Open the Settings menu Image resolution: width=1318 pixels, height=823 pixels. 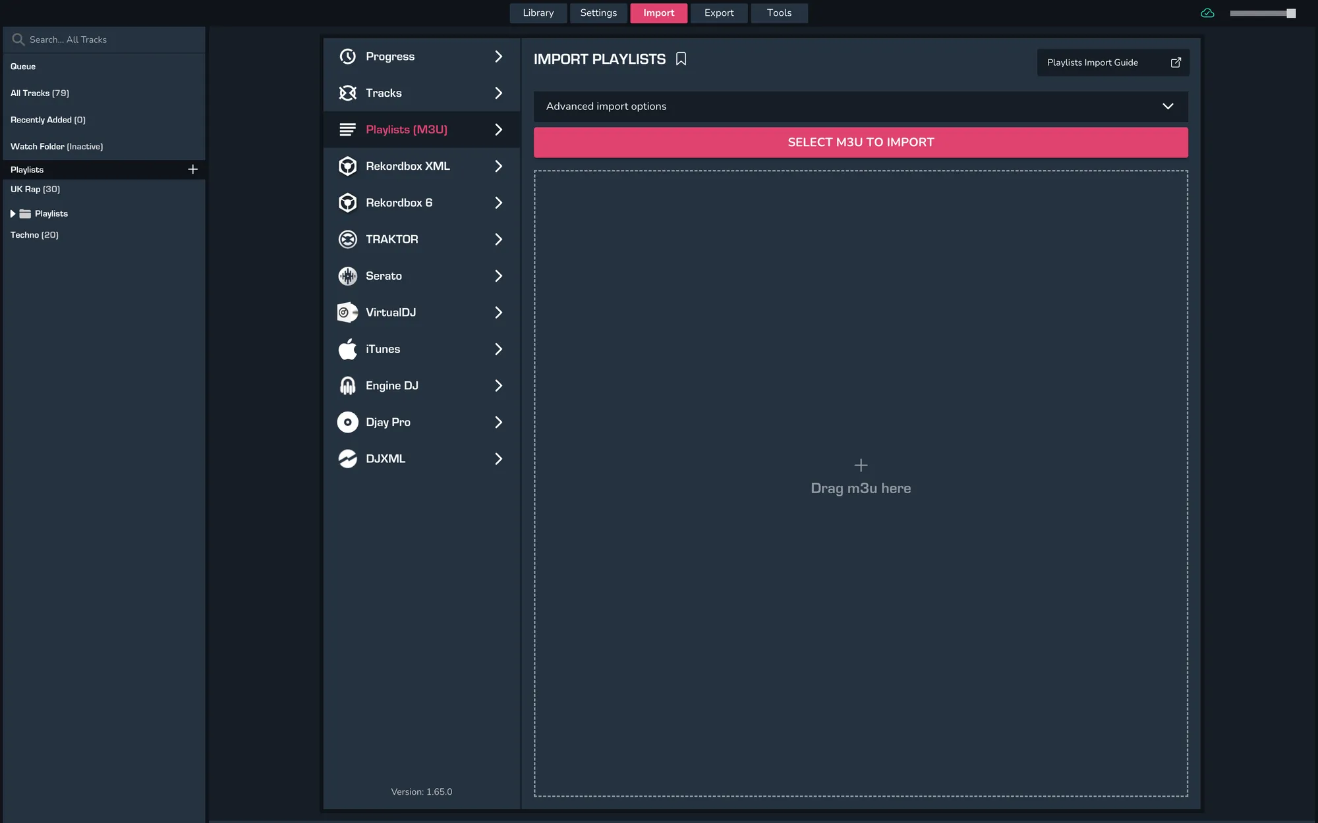[598, 13]
